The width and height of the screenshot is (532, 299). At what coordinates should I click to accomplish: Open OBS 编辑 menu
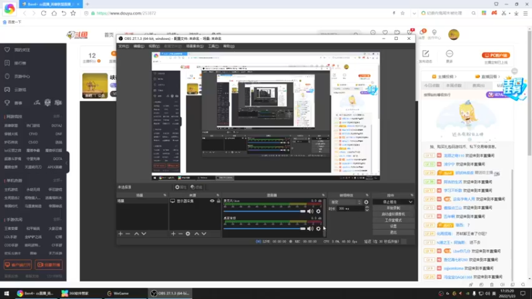click(x=139, y=46)
